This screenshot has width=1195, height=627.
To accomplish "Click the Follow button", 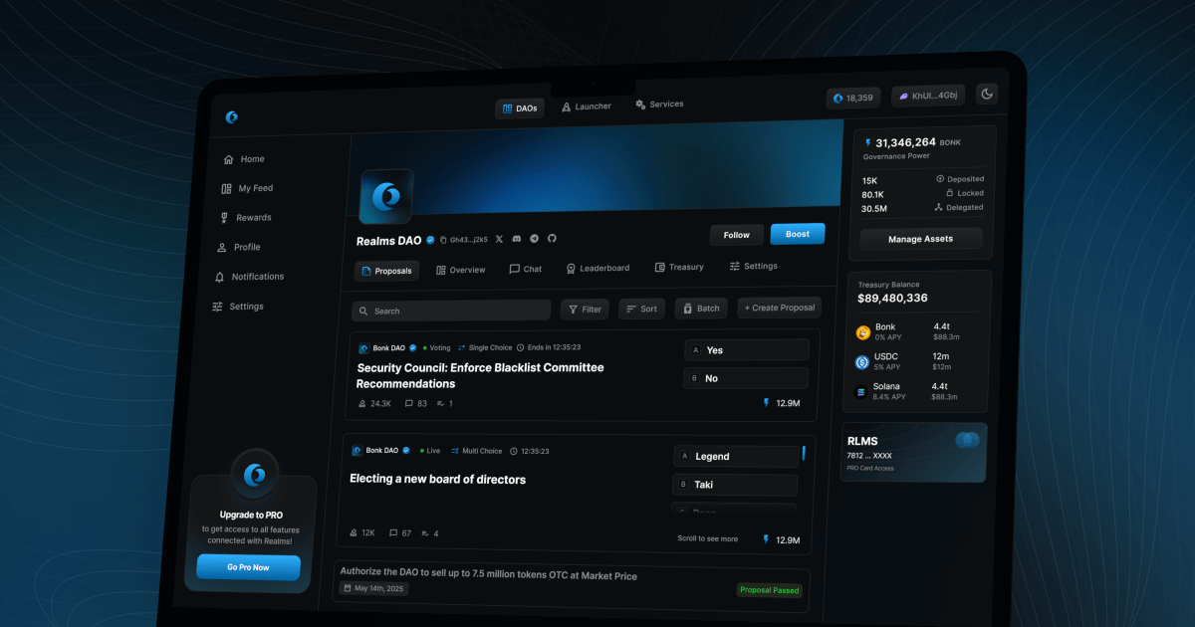I will pos(737,235).
